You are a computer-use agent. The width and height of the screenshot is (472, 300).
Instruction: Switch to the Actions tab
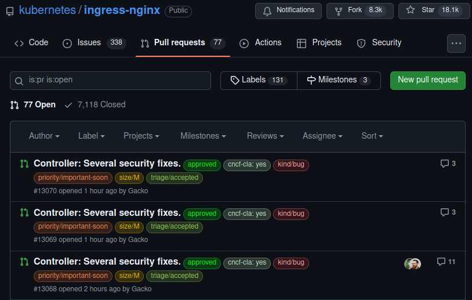pyautogui.click(x=260, y=43)
